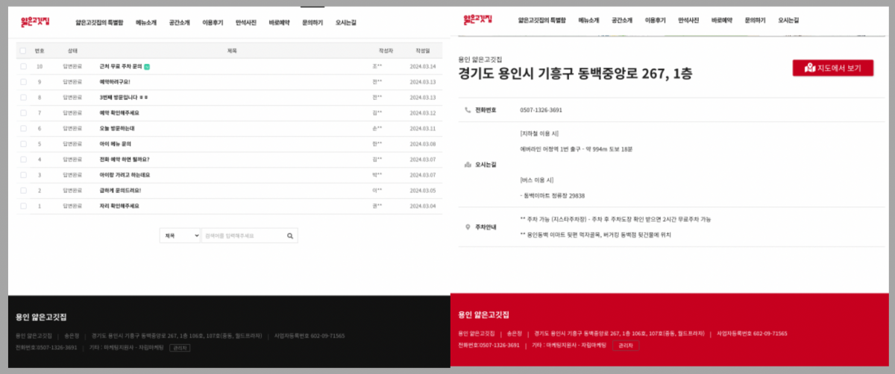Tick the checkbox for post number 1
895x374 pixels.
click(23, 206)
